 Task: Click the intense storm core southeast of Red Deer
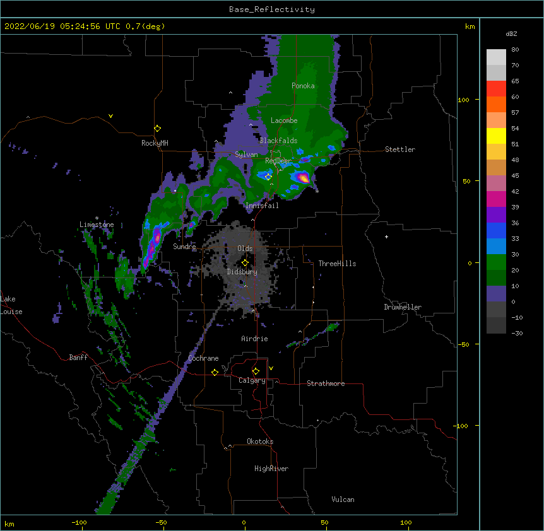(304, 178)
